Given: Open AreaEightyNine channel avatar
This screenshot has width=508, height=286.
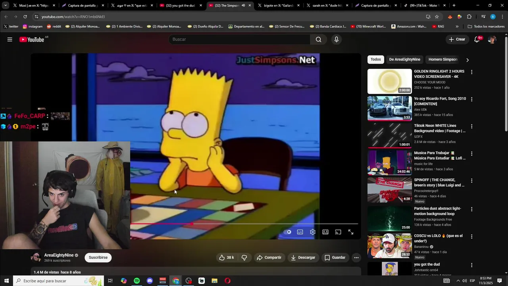Looking at the screenshot, I should click(x=36, y=257).
